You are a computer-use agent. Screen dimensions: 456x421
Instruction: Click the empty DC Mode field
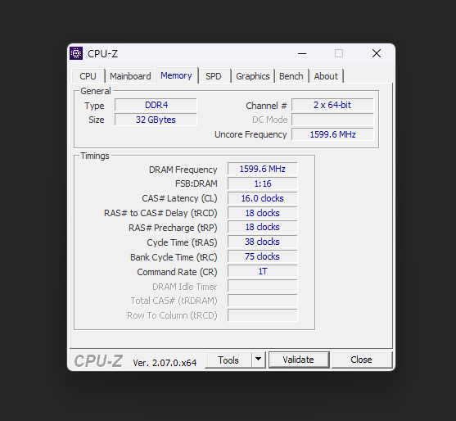click(332, 120)
